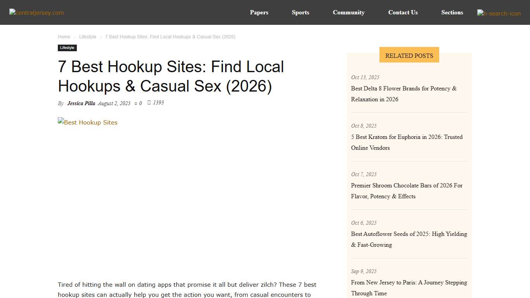Open the Premier Shroom Chocolate Bars article
This screenshot has height=298, width=530.
click(407, 191)
